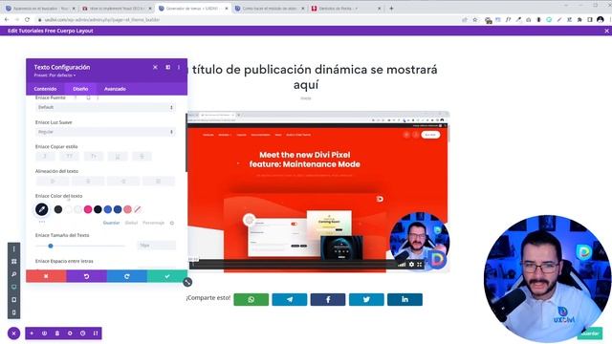This screenshot has width=612, height=344.
Task: Discard changes with the red X button
Action: (46, 276)
